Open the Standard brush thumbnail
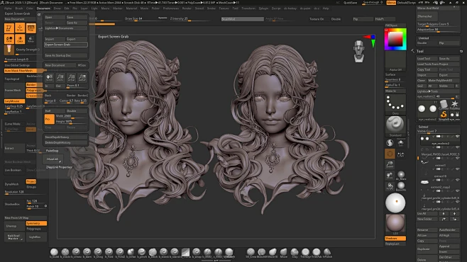 point(395,126)
